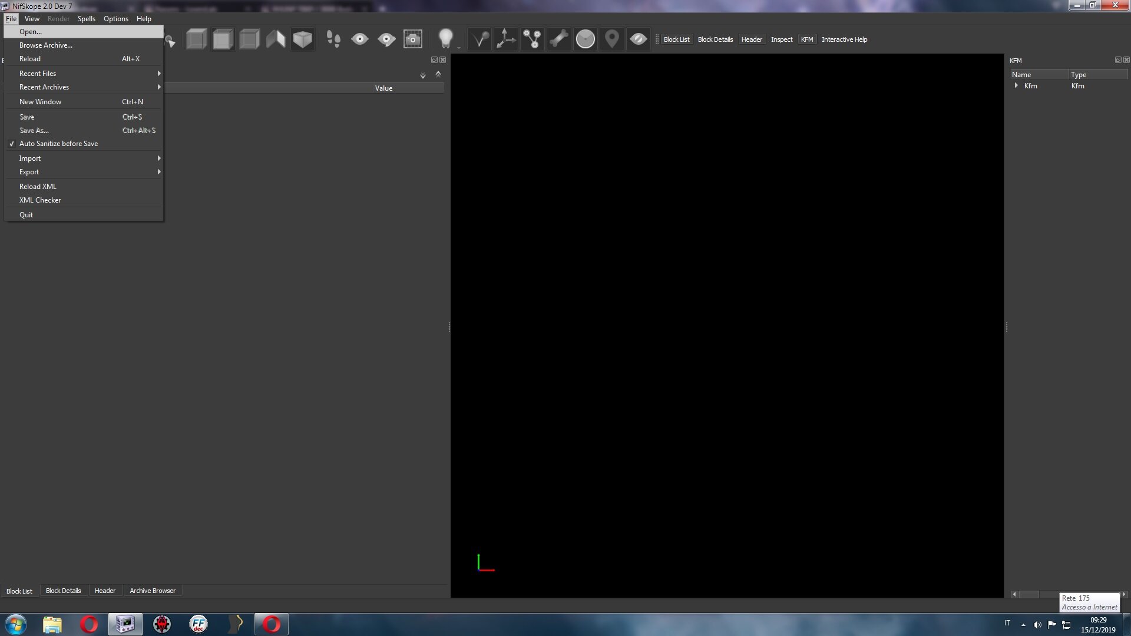Toggle the Inspect panel toolbar button
1131x636 pixels.
782,39
